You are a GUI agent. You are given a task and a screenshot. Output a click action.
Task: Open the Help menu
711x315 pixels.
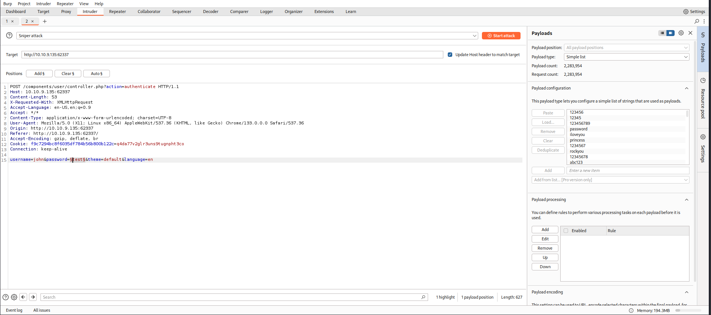click(99, 4)
